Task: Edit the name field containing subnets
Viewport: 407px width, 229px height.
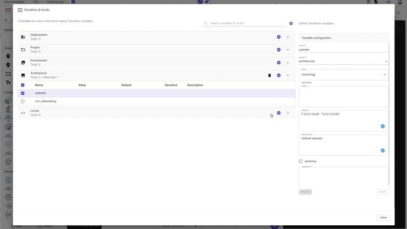Action: pos(343,50)
